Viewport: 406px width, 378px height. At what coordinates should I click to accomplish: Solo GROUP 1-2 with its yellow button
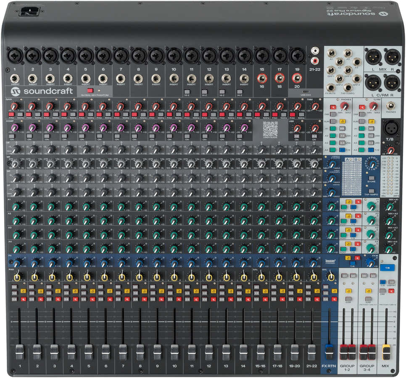coord(348,291)
